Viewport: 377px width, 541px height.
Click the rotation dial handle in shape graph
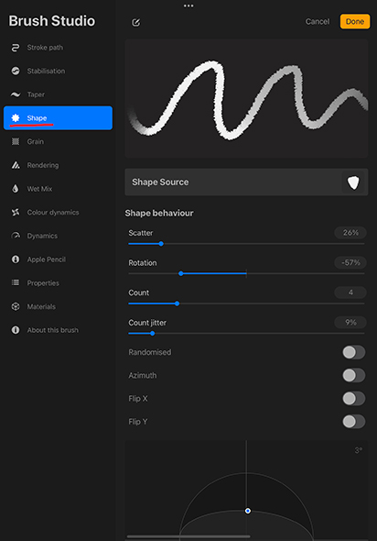248,511
